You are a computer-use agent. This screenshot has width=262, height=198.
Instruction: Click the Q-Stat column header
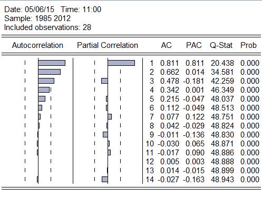click(x=221, y=45)
